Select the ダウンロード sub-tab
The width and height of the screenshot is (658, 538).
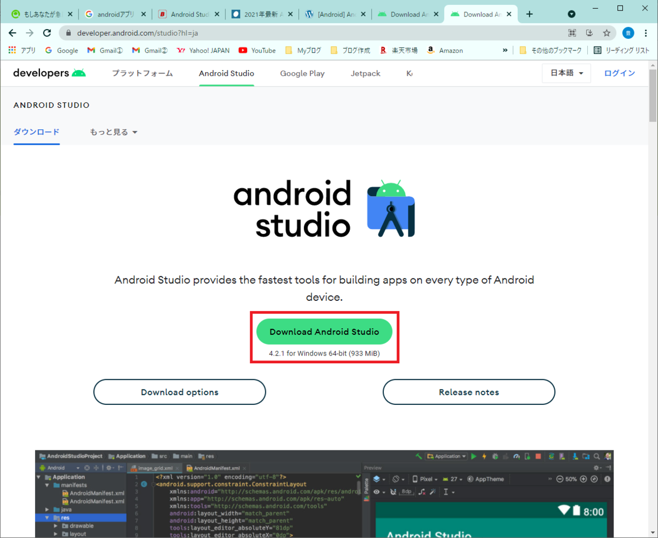point(36,132)
